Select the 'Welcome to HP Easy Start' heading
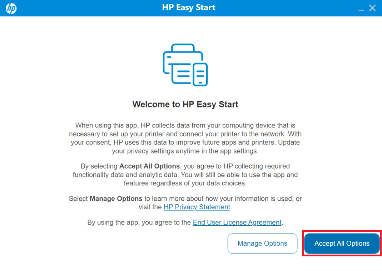This screenshot has width=382, height=271. 185,104
